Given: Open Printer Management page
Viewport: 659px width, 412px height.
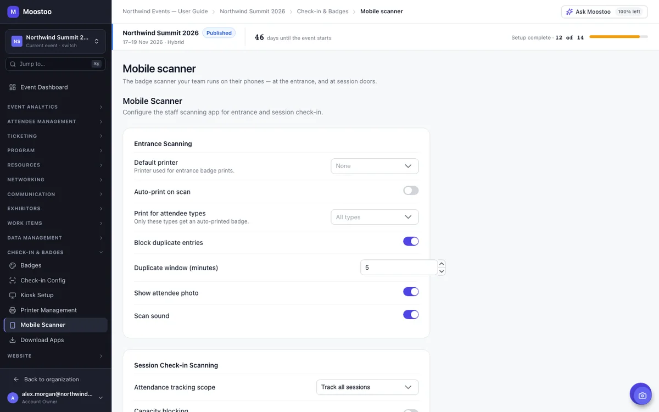Looking at the screenshot, I should click(55, 310).
